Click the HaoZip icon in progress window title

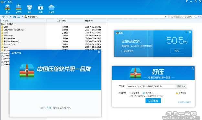click(x=117, y=33)
